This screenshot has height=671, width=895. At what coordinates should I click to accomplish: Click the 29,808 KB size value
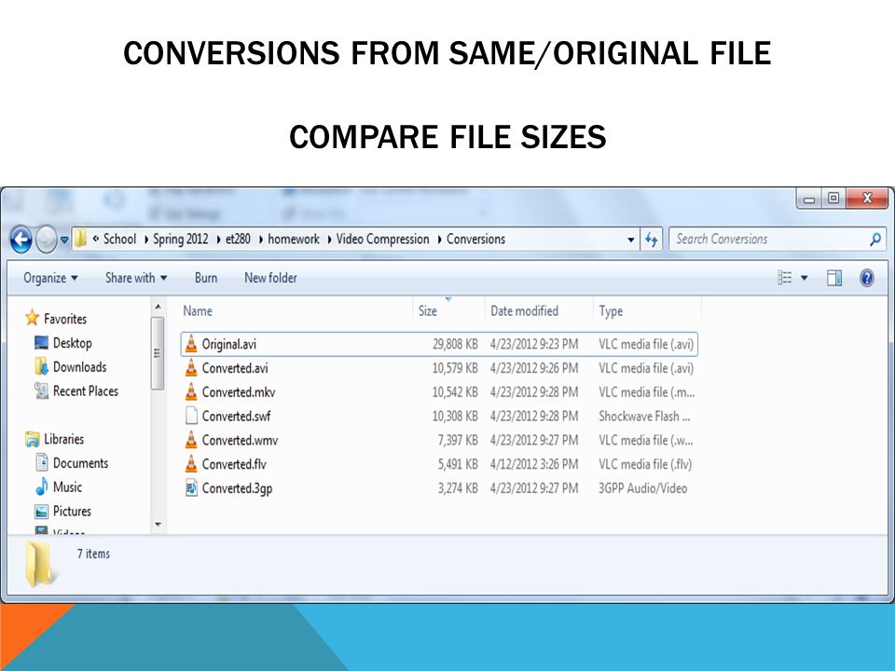tap(455, 344)
